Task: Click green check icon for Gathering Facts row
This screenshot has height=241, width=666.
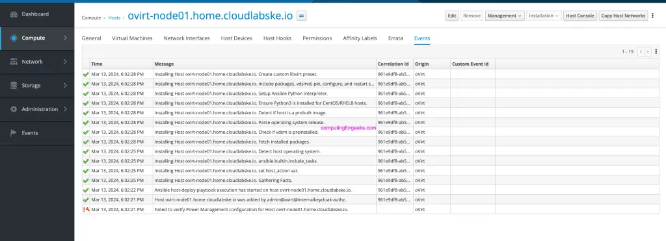Action: (x=87, y=181)
